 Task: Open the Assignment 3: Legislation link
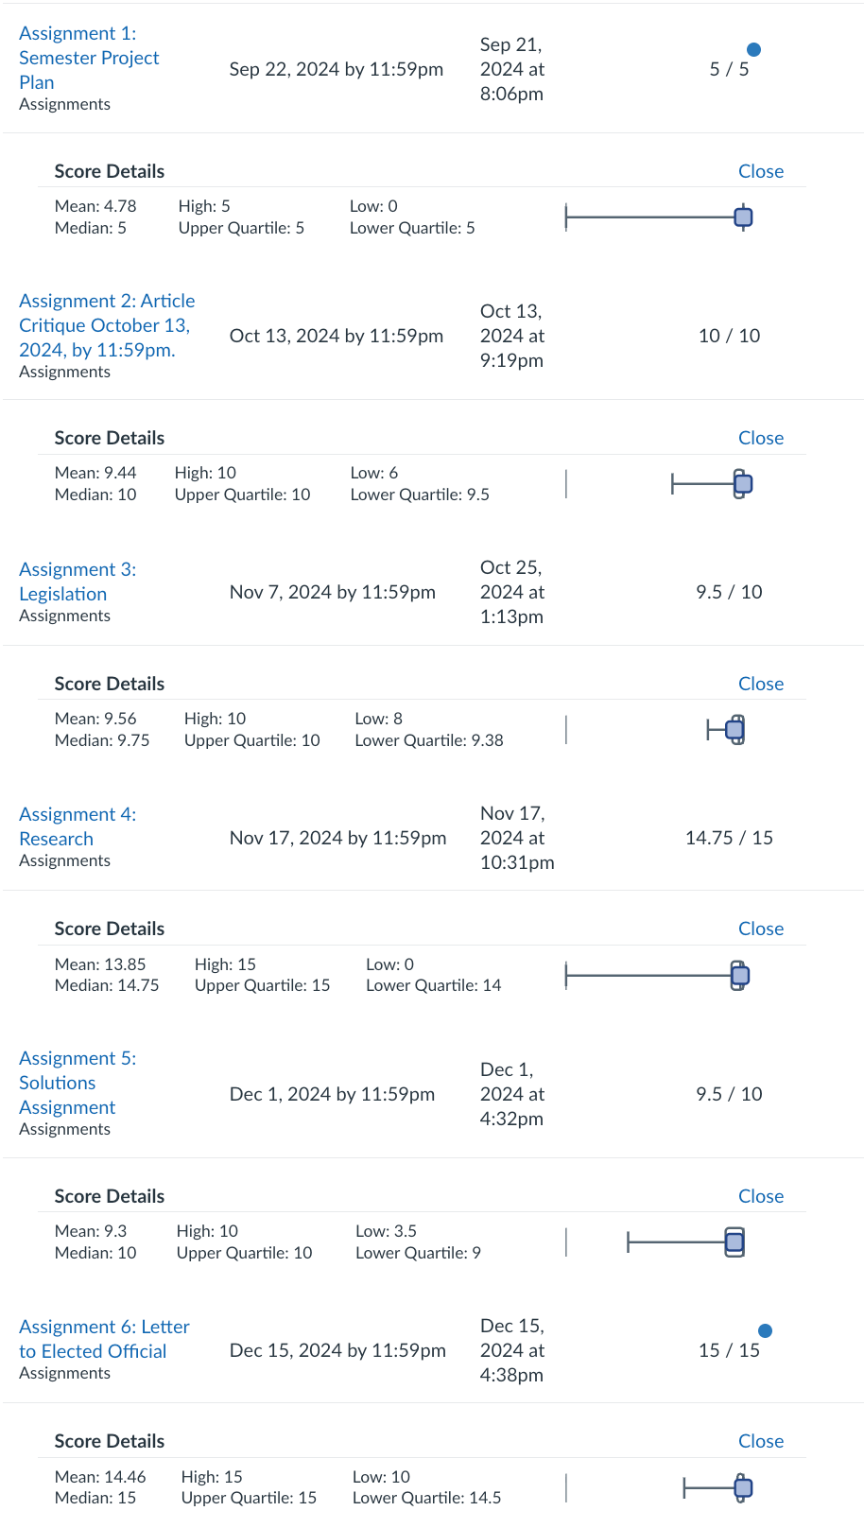[x=77, y=582]
